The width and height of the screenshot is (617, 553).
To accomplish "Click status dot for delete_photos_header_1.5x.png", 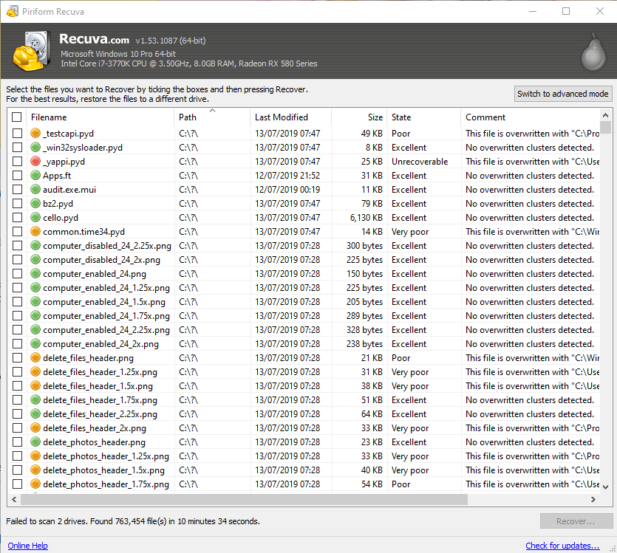I will click(35, 470).
